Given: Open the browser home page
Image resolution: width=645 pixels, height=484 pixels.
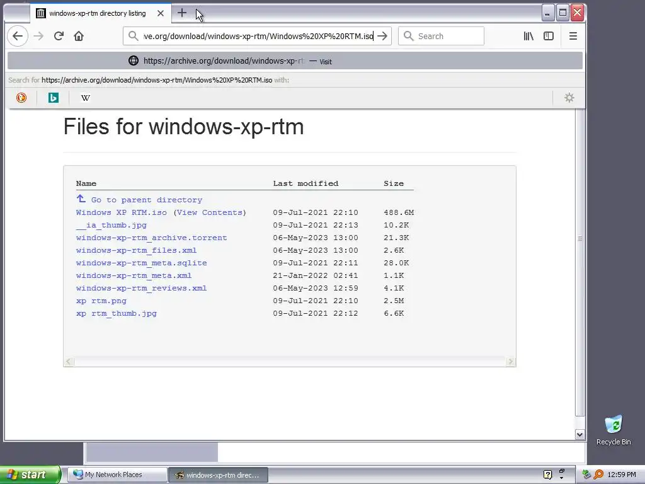Looking at the screenshot, I should pyautogui.click(x=79, y=36).
